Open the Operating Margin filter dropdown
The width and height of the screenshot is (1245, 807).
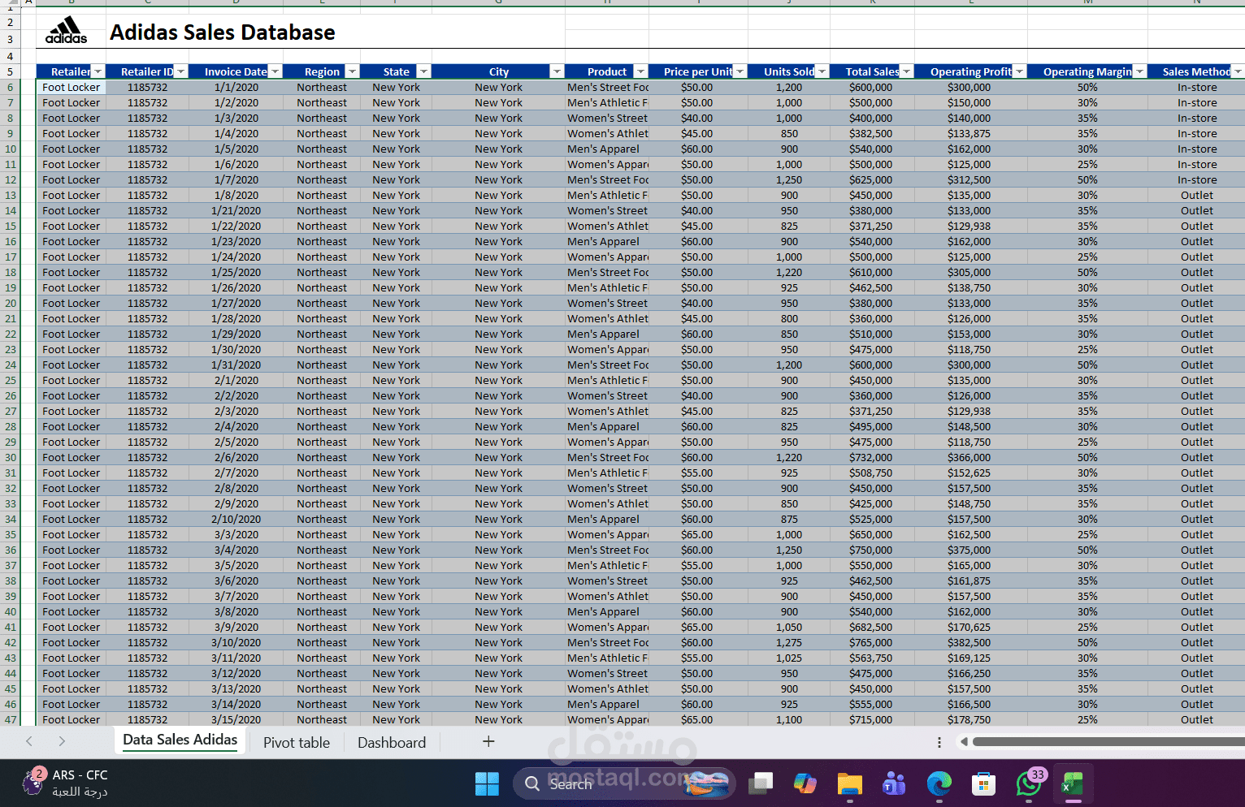point(1139,71)
